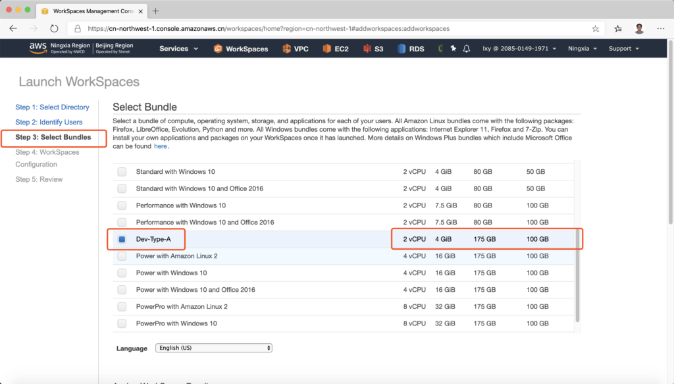
Task: Uncheck the Dev-Type-A bundle checkbox
Action: pos(122,239)
